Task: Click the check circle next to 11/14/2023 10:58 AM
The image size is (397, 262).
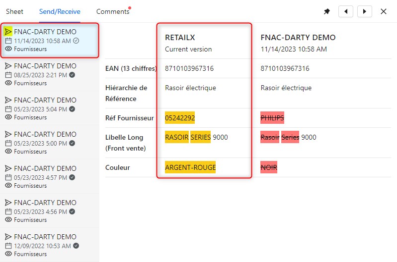Action: point(76,41)
